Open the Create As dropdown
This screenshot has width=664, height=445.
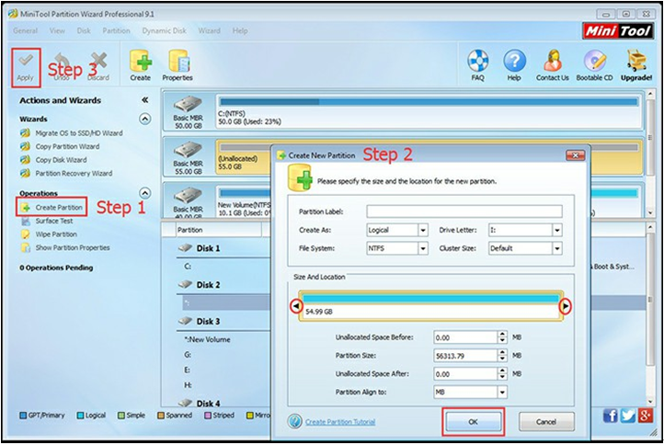423,230
